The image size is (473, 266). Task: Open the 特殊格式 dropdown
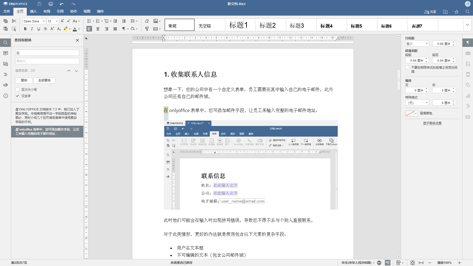coord(417,103)
